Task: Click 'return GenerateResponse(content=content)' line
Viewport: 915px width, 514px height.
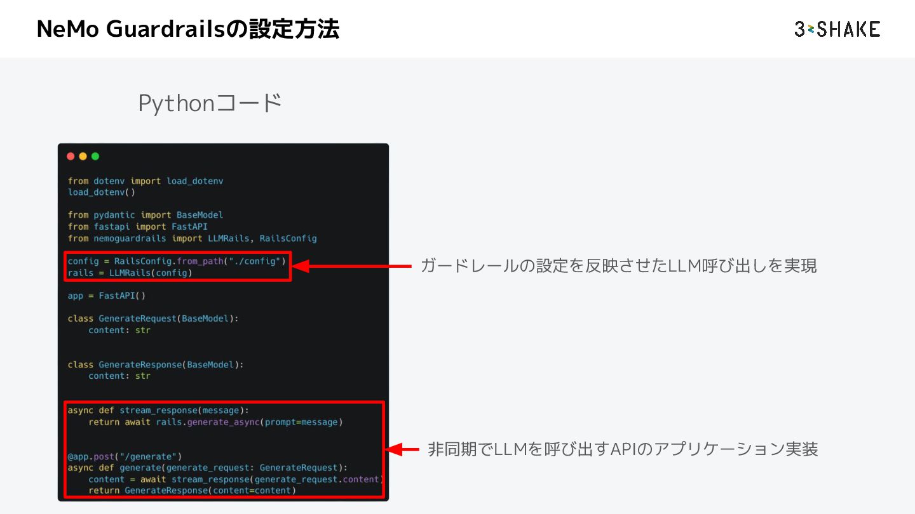Action: point(193,491)
